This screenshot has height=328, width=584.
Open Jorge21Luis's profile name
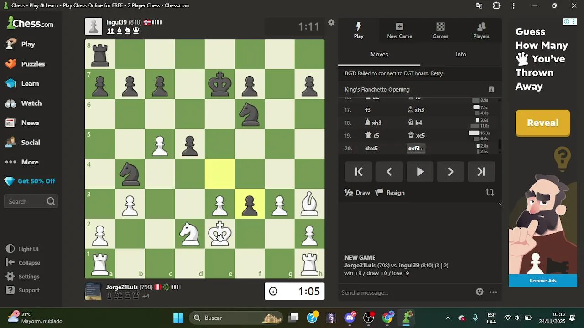coord(122,287)
